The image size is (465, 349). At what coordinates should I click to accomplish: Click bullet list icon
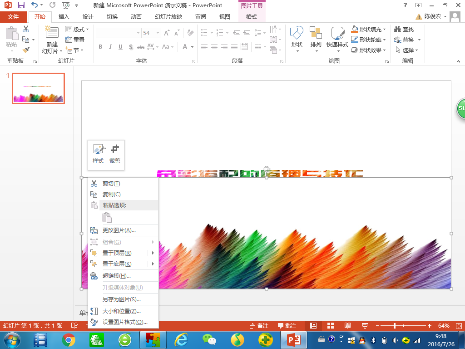point(204,33)
